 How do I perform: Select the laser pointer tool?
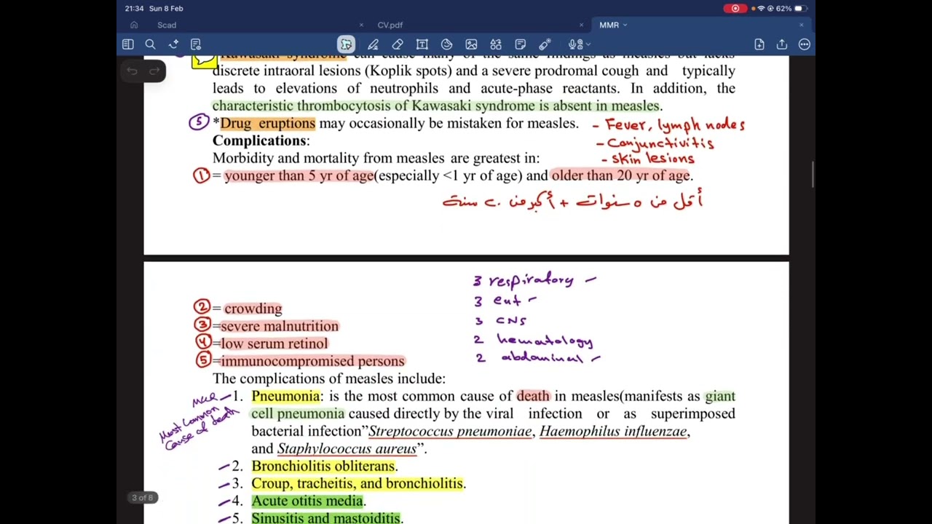[x=545, y=44]
